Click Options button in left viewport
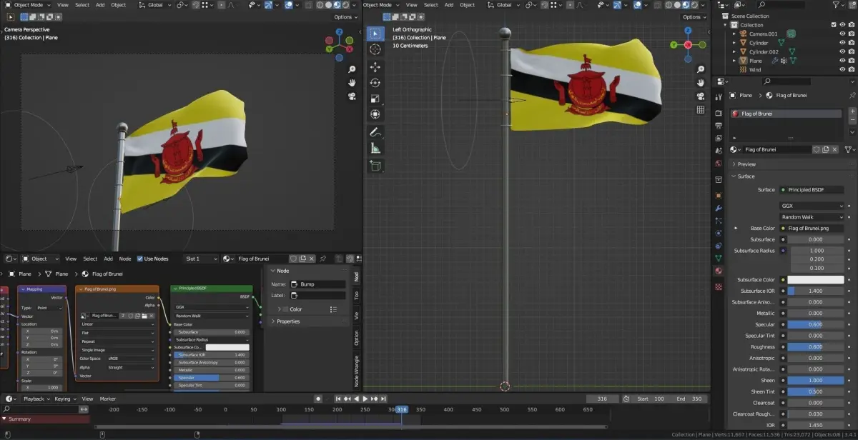Screen dimensions: 858x440 [346, 16]
